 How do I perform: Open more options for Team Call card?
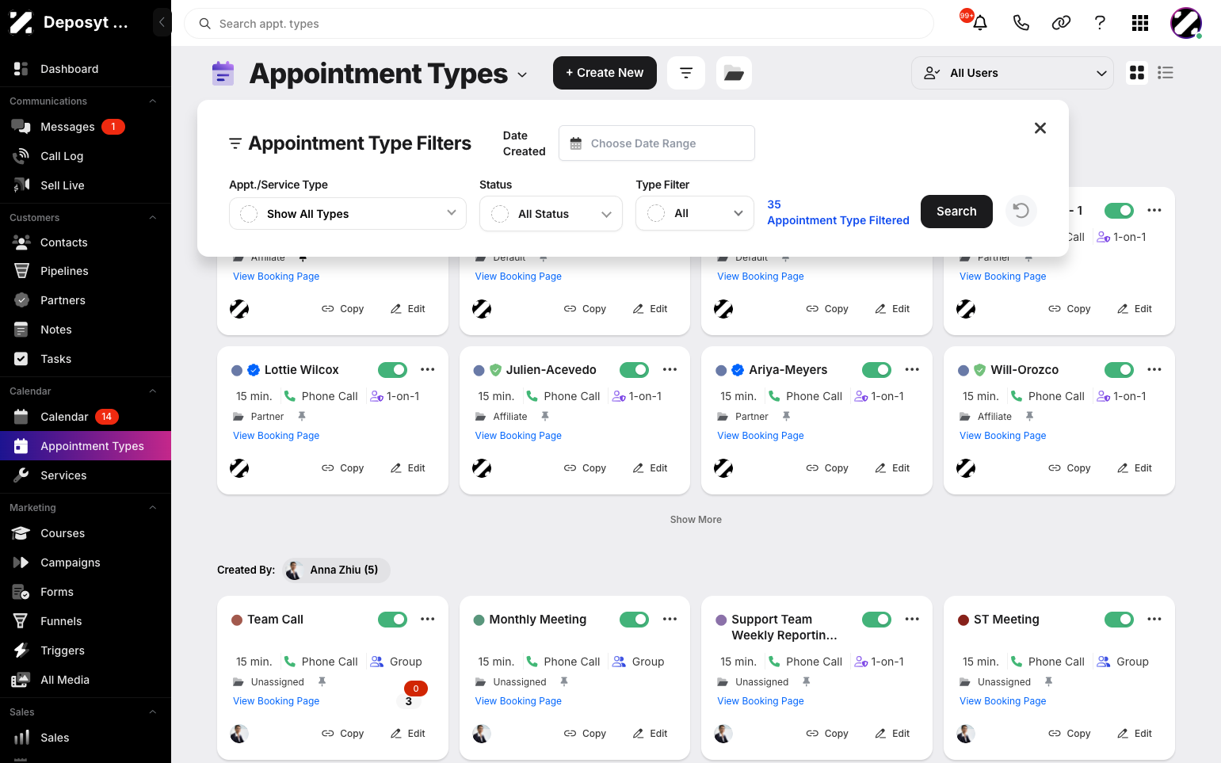pyautogui.click(x=428, y=619)
